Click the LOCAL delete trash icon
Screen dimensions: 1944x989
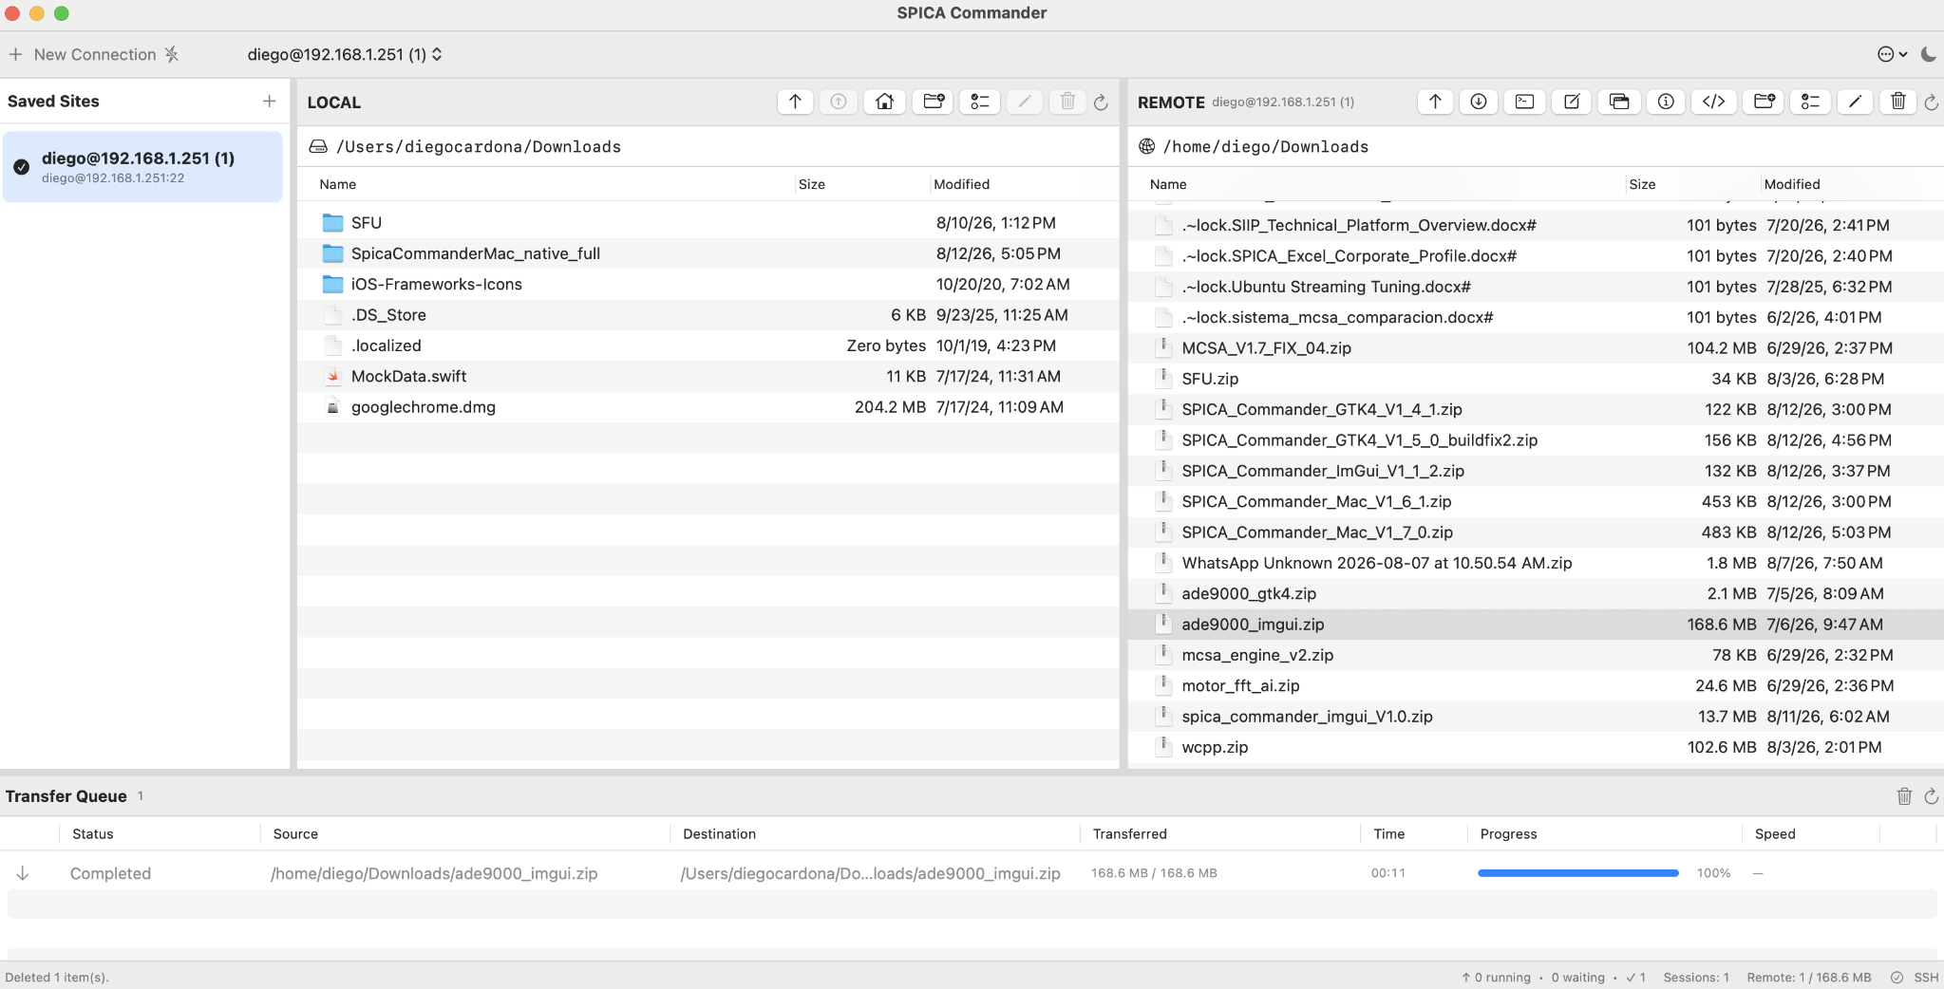(1067, 102)
